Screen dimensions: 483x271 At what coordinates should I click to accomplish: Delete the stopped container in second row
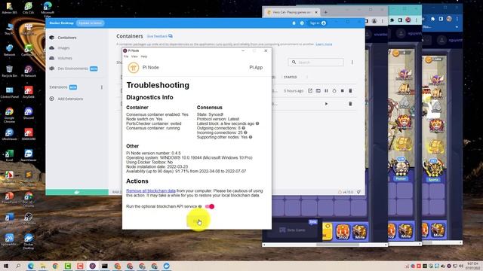pyautogui.click(x=350, y=104)
